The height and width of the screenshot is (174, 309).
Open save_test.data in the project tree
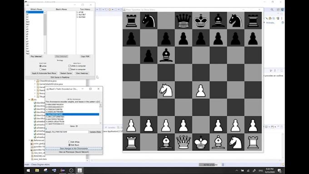(x=40, y=159)
